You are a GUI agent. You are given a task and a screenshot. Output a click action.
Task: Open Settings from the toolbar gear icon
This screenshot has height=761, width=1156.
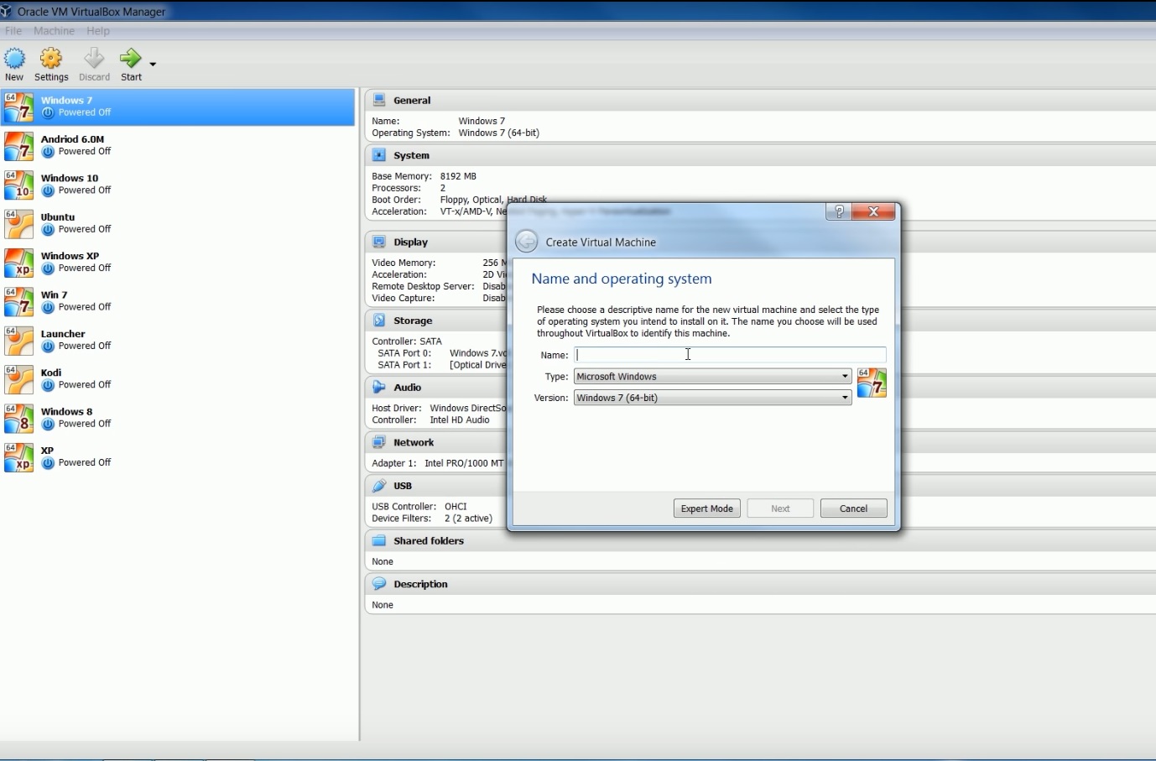[x=51, y=58]
